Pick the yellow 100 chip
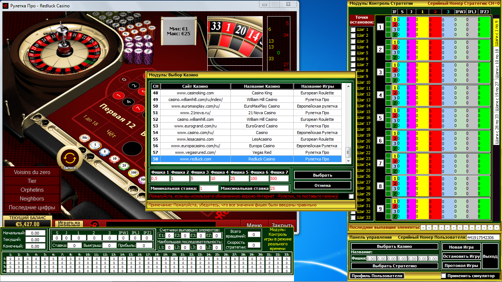Screen dimensions: 502x282 [x=133, y=173]
